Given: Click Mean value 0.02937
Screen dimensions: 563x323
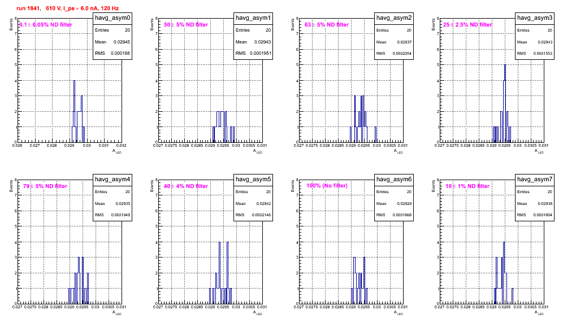Looking at the screenshot, I should 404,42.
